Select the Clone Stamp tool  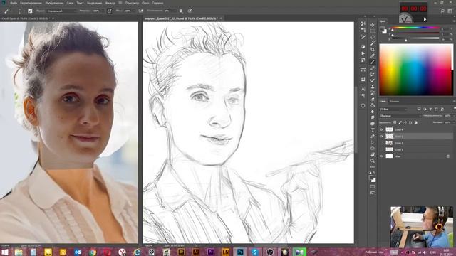(373, 87)
